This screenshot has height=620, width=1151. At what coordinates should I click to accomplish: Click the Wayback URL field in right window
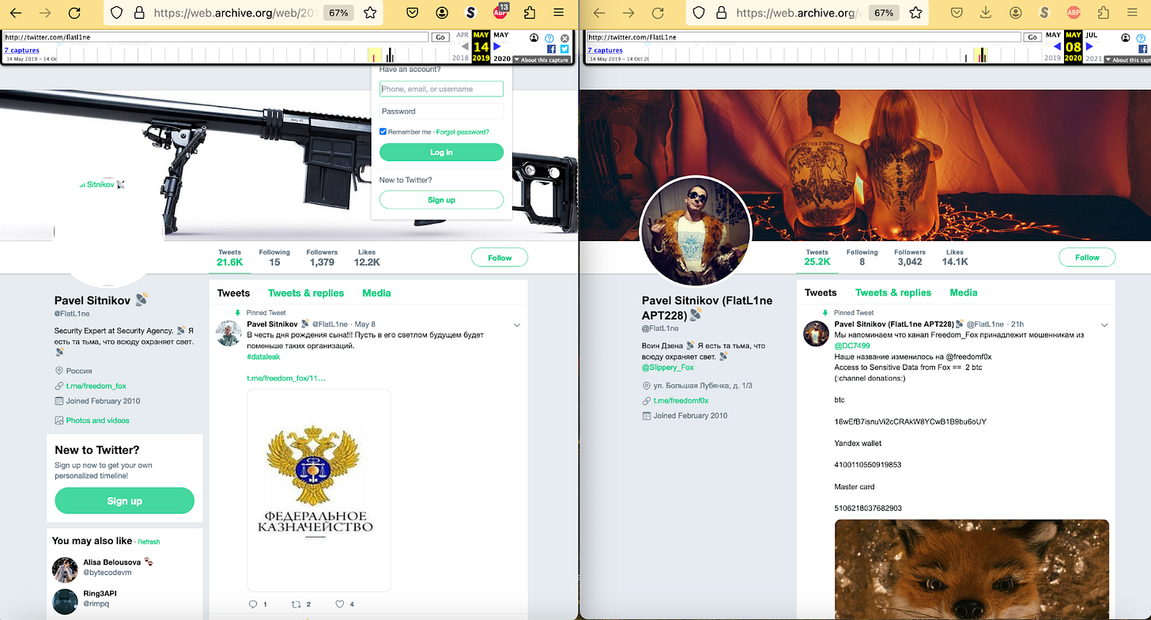pos(803,37)
